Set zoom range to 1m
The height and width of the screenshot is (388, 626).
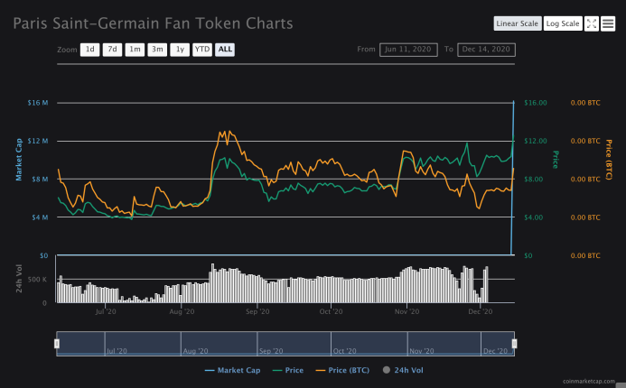pyautogui.click(x=135, y=50)
